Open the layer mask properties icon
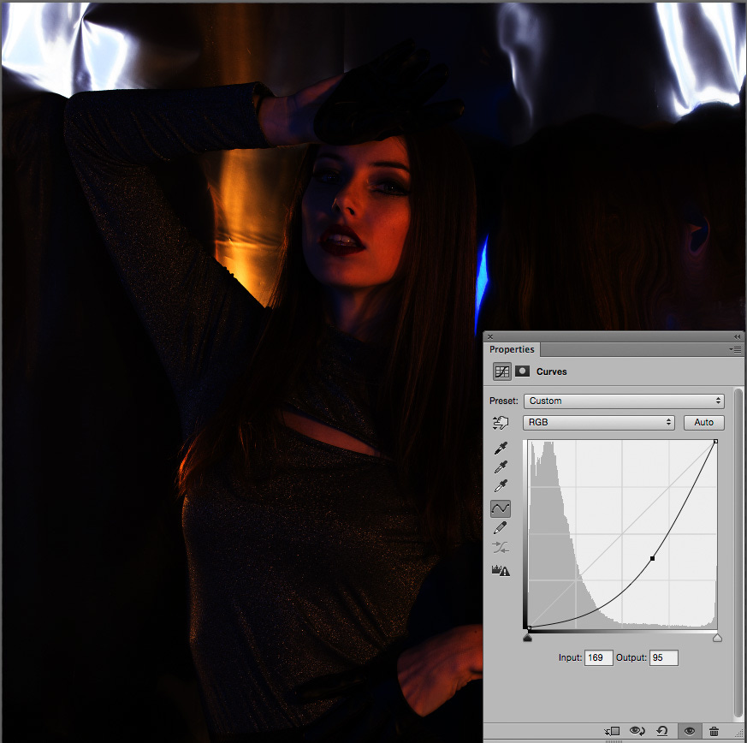Image resolution: width=747 pixels, height=743 pixels. coord(522,371)
